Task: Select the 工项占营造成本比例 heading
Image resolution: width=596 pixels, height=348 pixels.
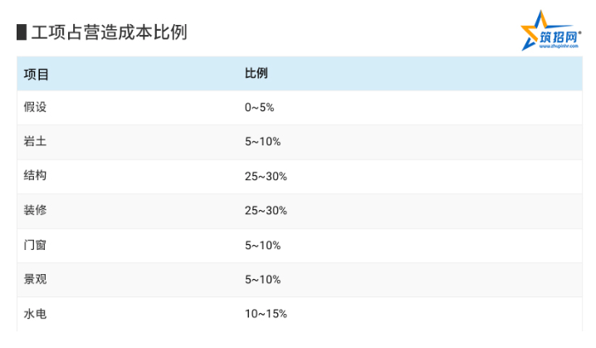Action: 109,32
